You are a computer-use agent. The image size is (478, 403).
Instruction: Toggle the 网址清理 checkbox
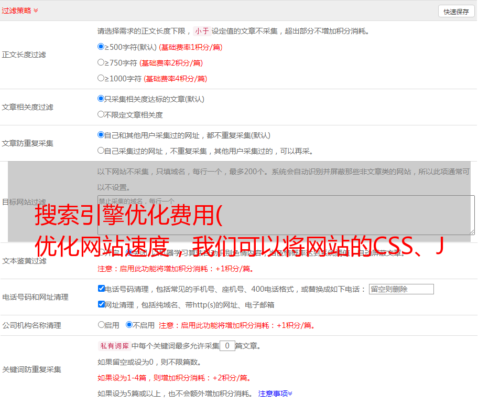(x=102, y=304)
